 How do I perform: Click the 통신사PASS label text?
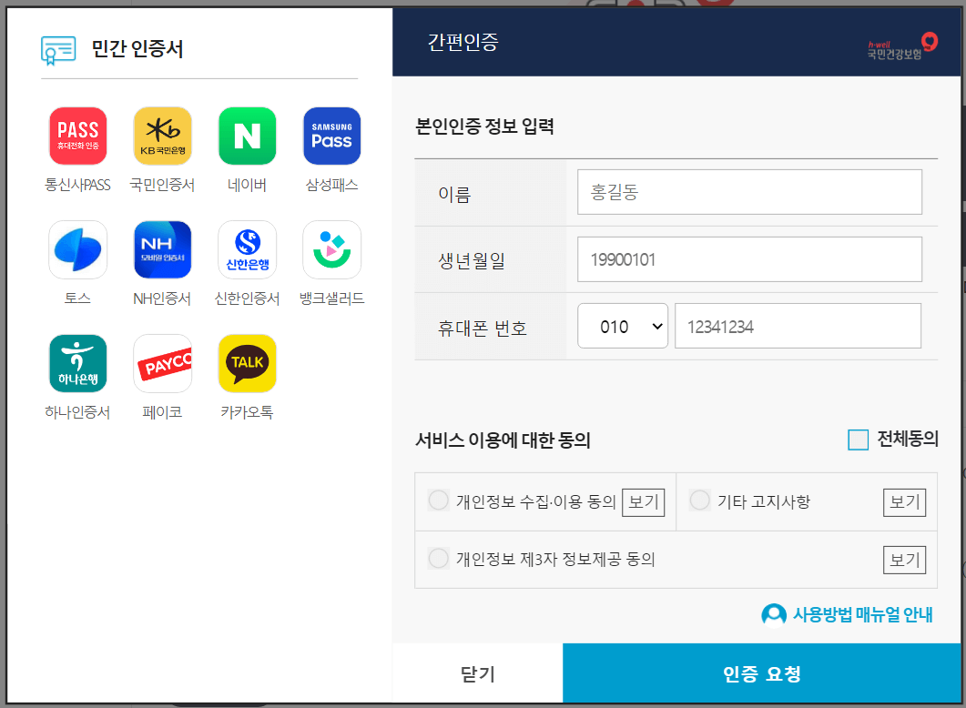[78, 185]
